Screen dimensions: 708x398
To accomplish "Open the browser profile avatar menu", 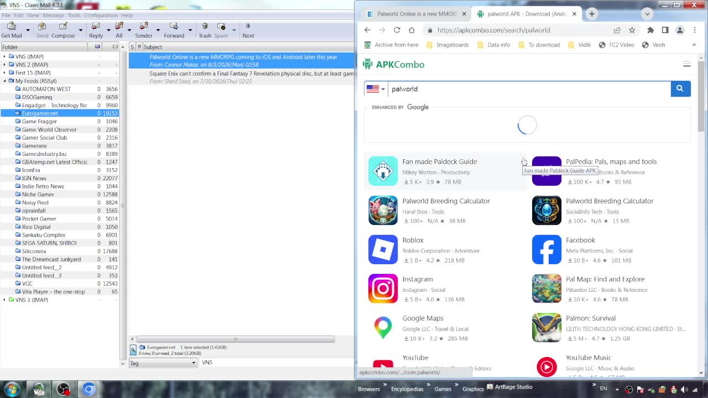I will (x=680, y=30).
